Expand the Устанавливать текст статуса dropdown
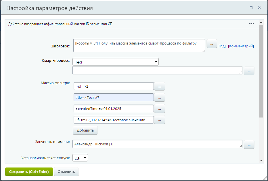Viewport: 268px width, 181px height. point(81,158)
